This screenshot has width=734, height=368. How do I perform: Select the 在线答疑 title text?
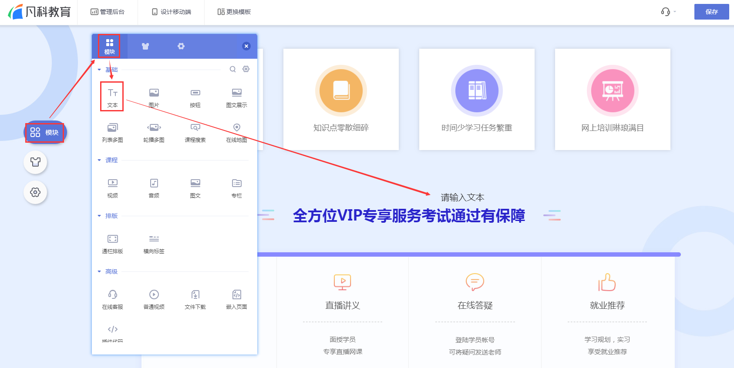coord(475,305)
